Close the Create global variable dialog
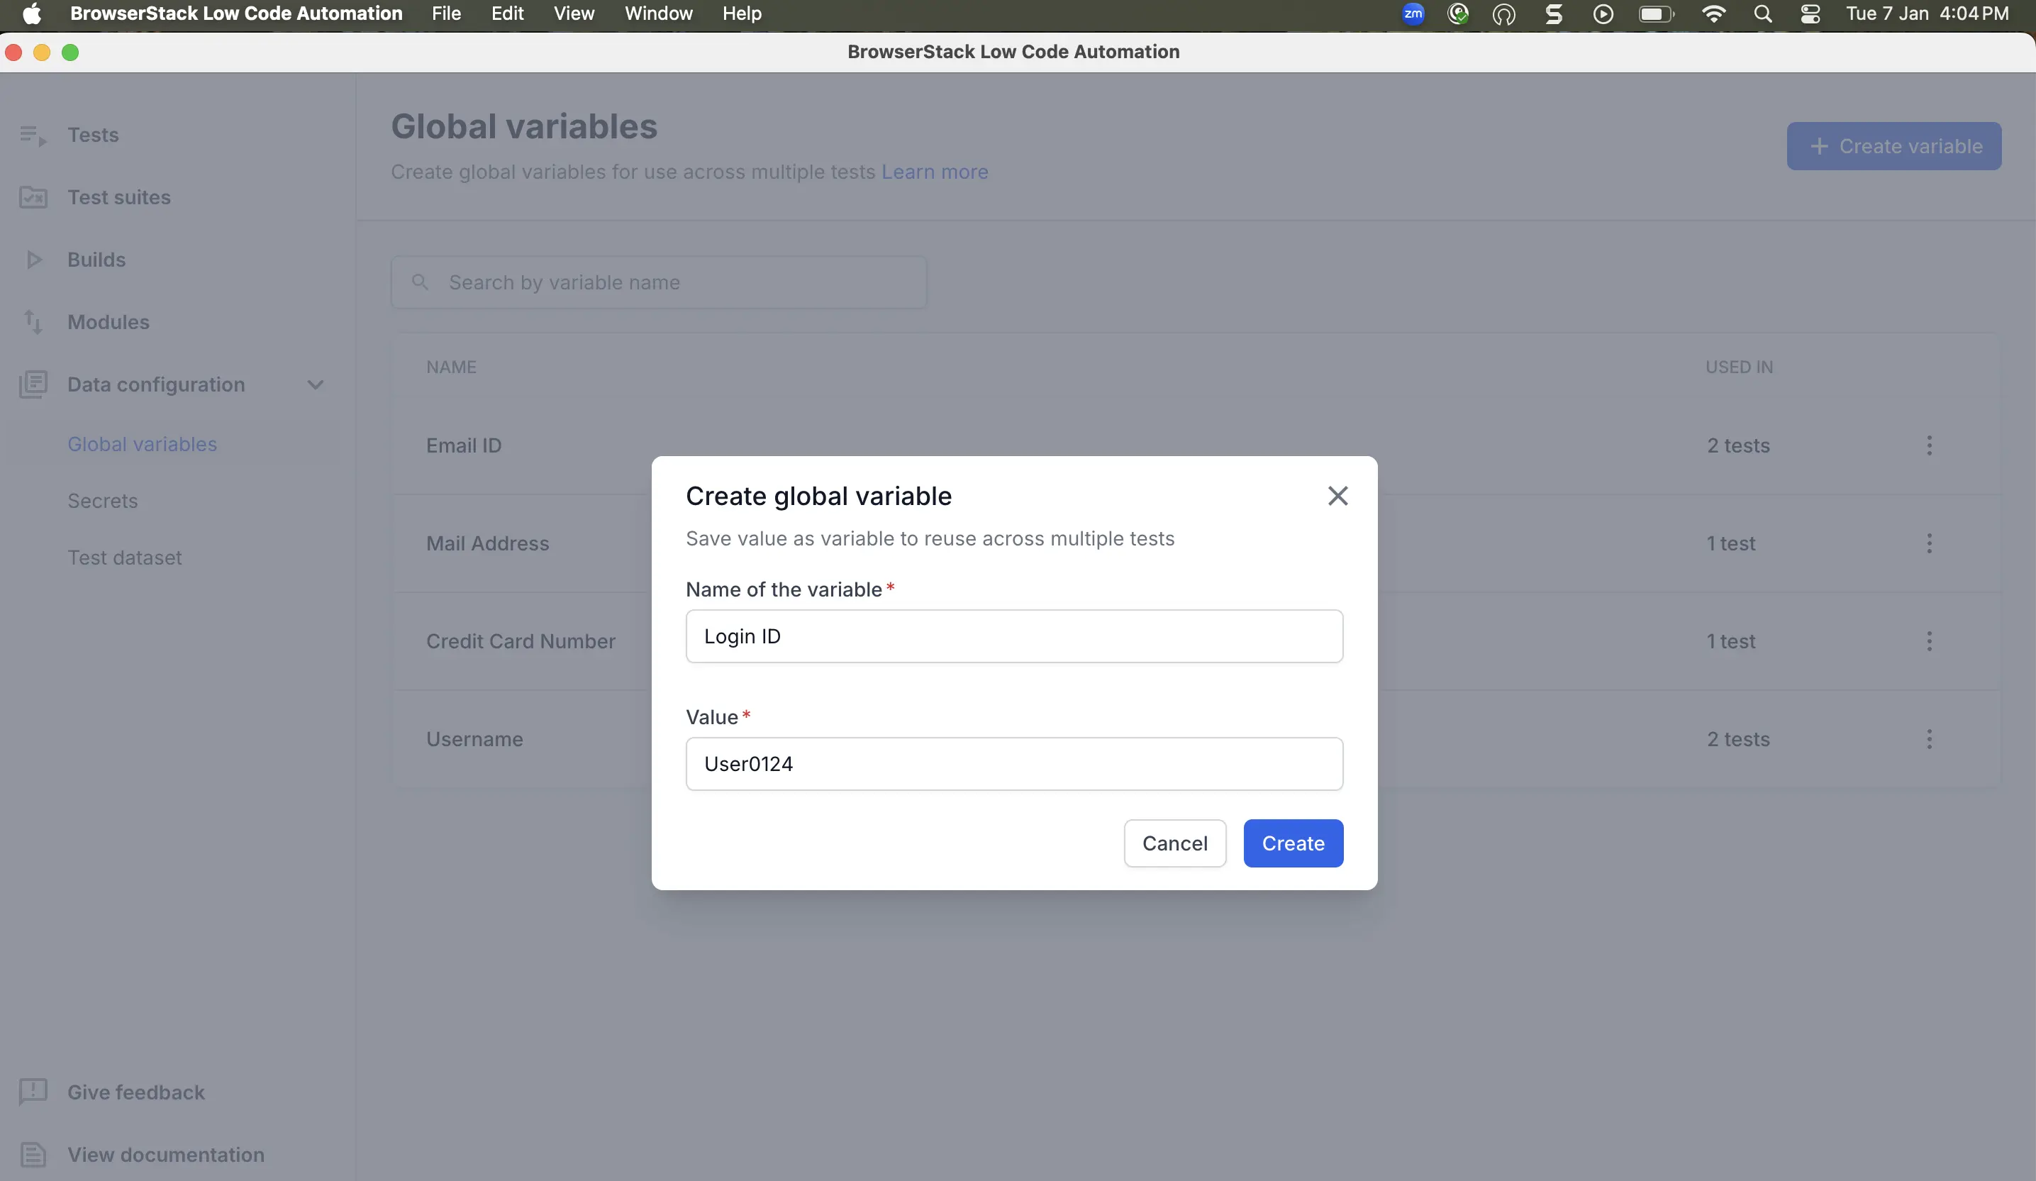Screen dimensions: 2036x1181 point(1337,496)
